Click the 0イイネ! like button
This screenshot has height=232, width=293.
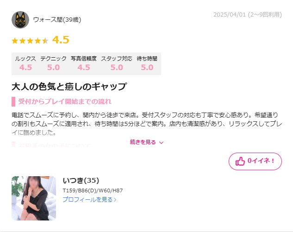tap(255, 161)
